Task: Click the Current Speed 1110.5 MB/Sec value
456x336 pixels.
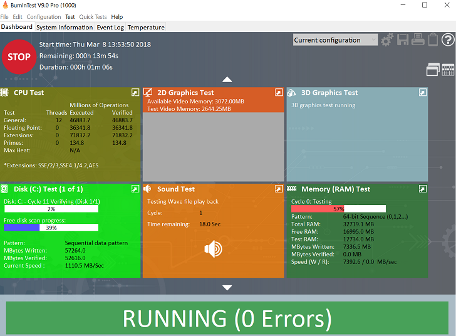Action: click(x=85, y=266)
